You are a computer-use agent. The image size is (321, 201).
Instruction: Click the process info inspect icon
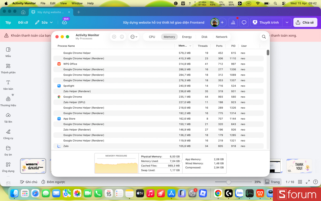(122, 37)
